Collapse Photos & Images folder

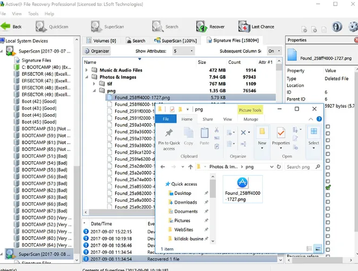[87, 77]
